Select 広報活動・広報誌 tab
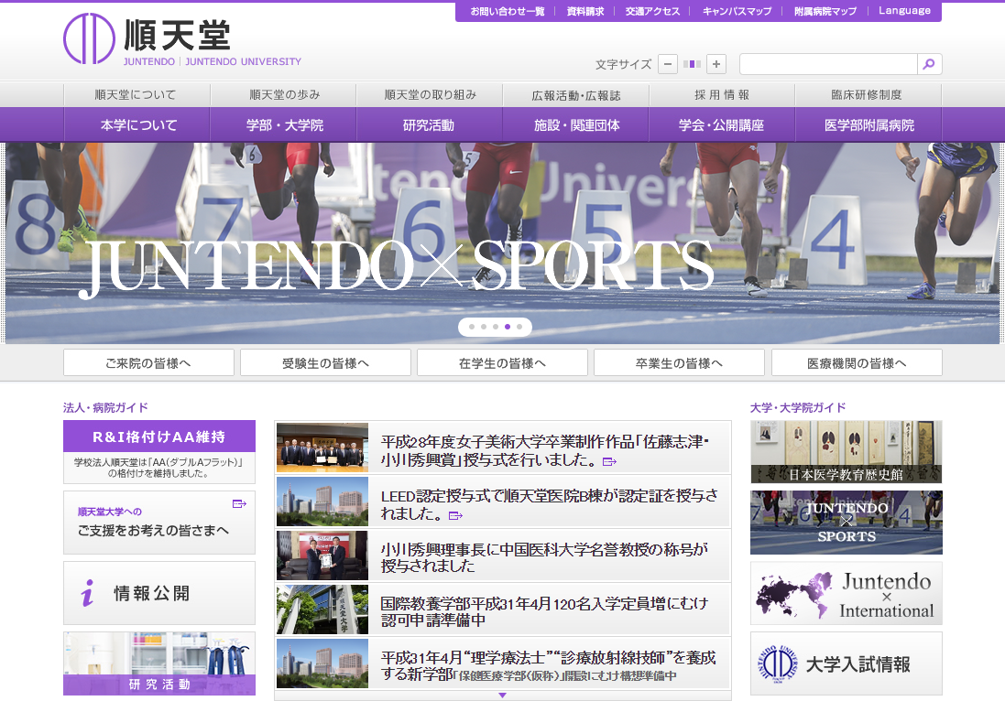 click(x=575, y=95)
